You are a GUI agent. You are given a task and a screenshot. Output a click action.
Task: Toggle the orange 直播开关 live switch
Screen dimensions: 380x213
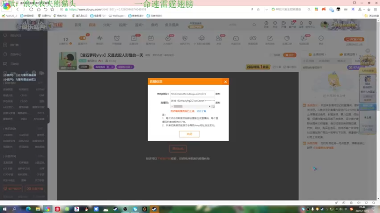click(x=83, y=38)
